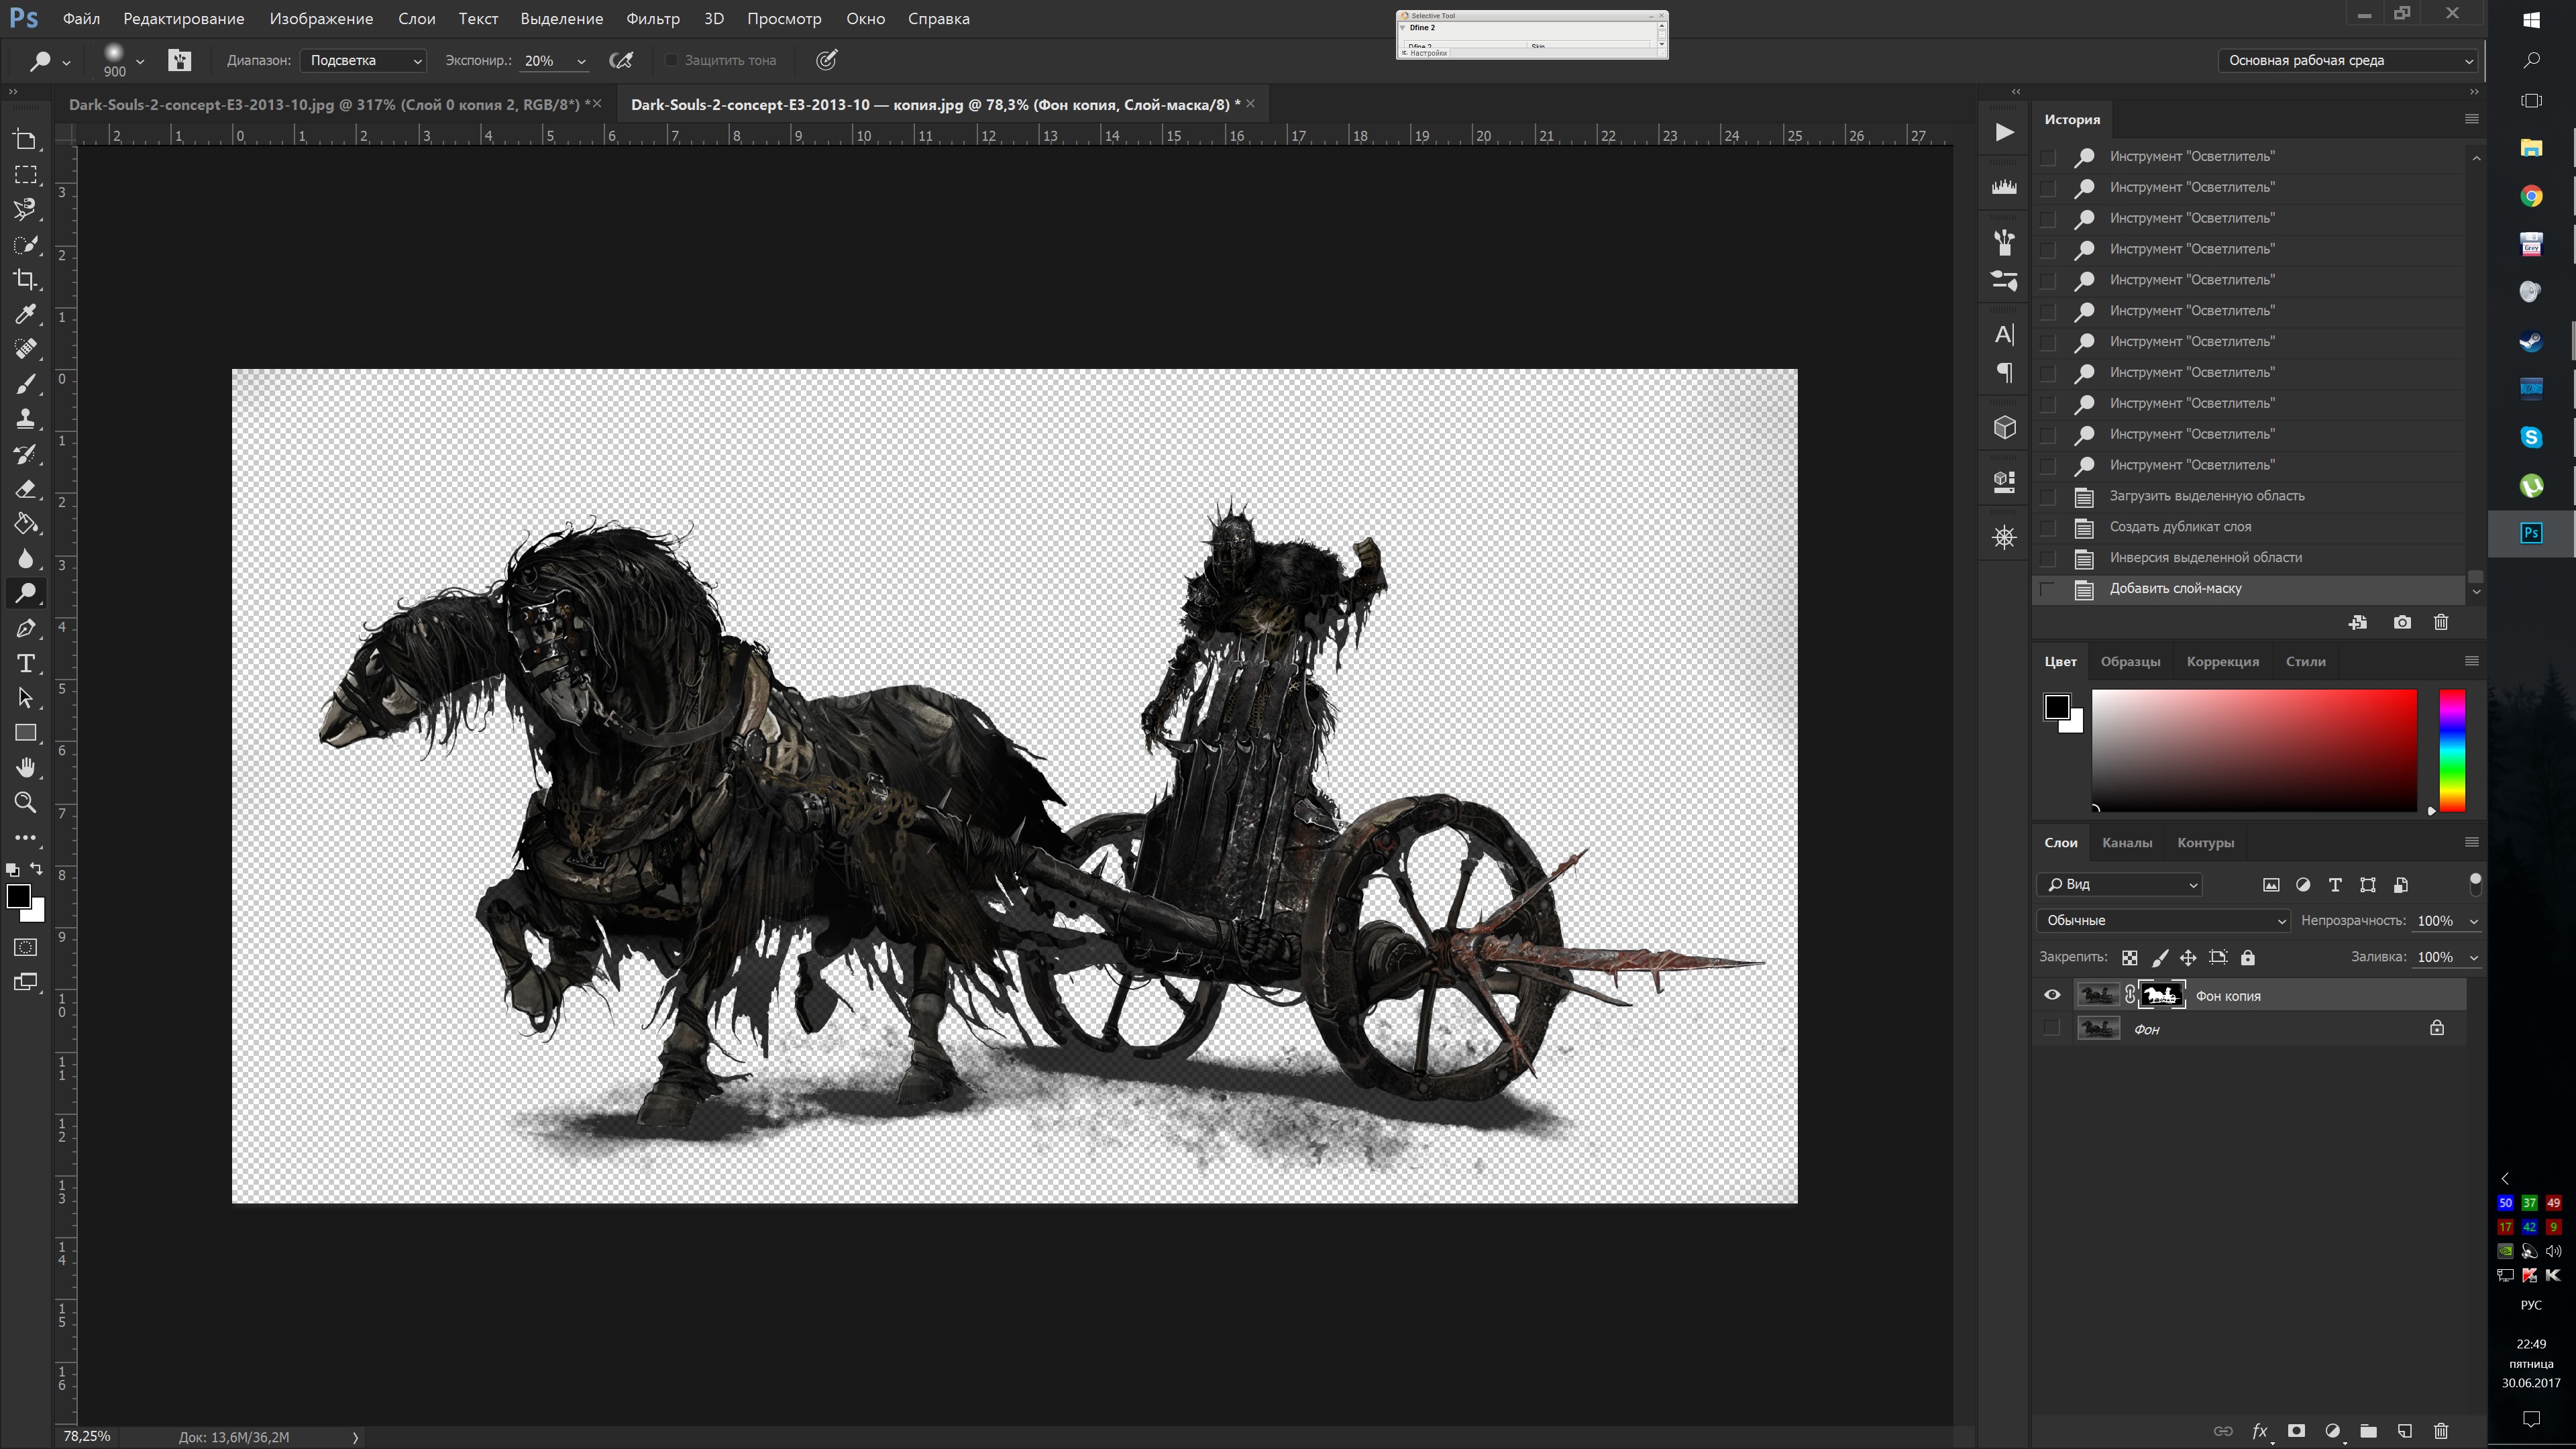Toggle lock image pixels brush icon
Screen dimensions: 2576x1449
[2160, 958]
